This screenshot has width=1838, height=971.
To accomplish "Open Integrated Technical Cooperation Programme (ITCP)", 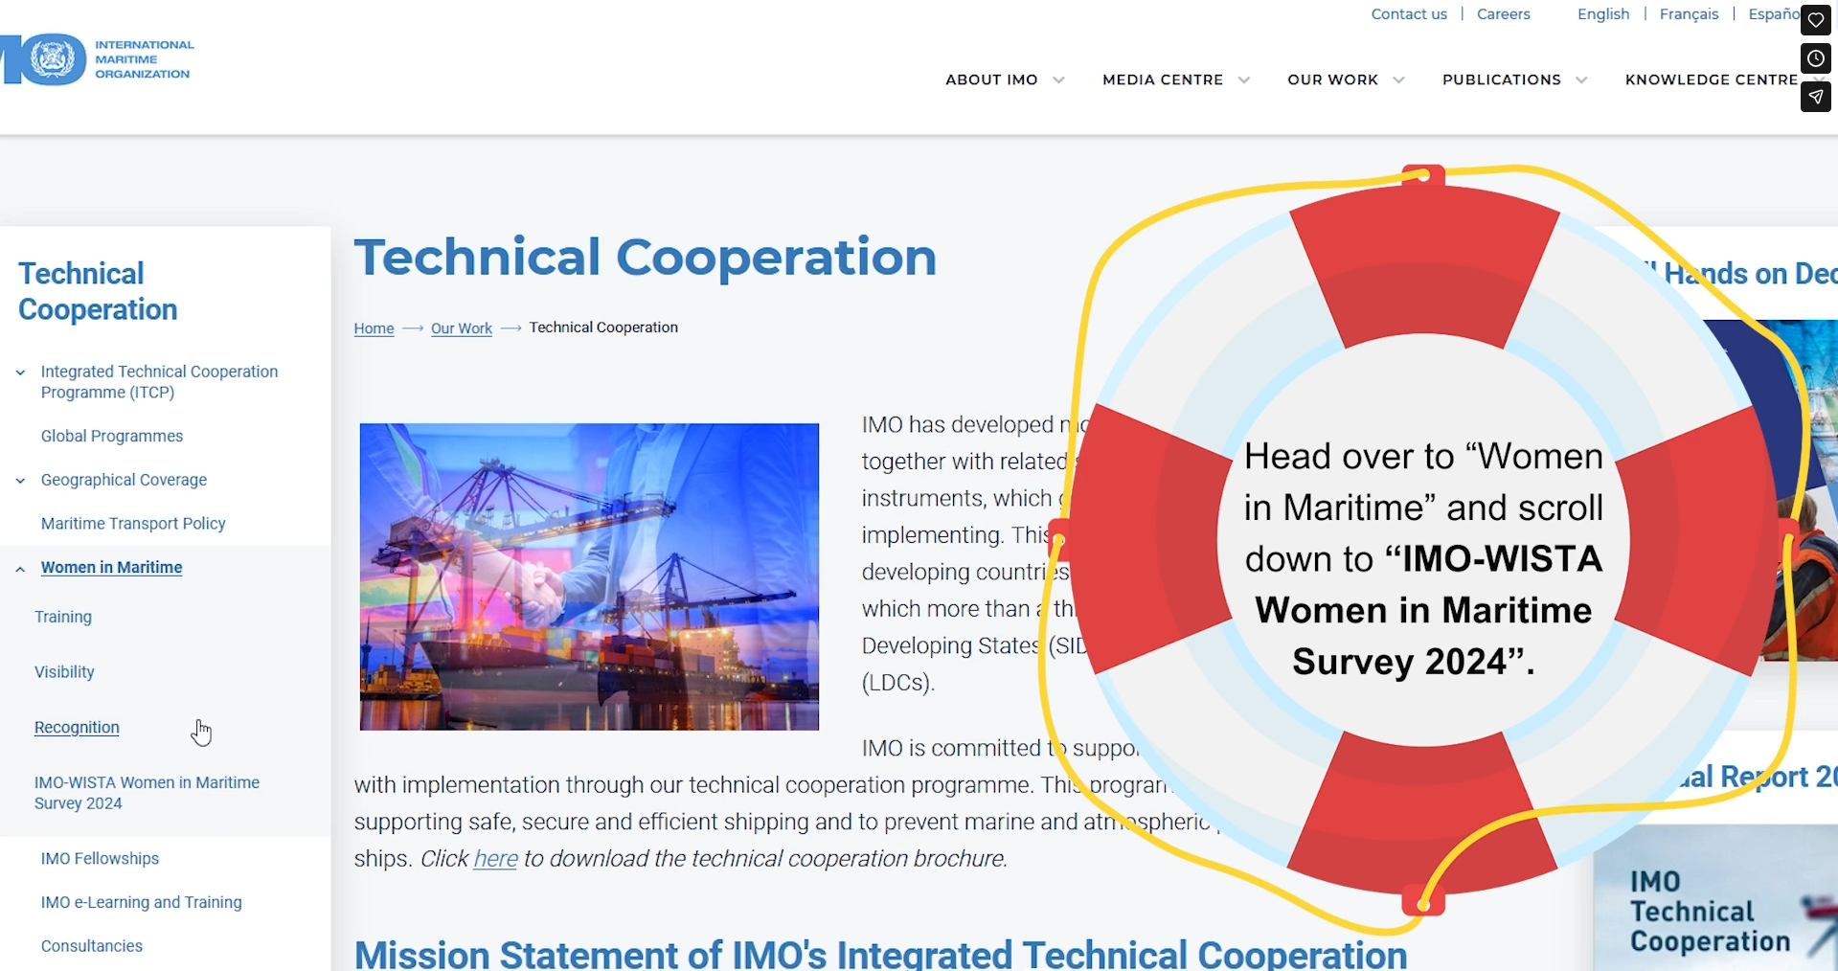I will click(159, 382).
